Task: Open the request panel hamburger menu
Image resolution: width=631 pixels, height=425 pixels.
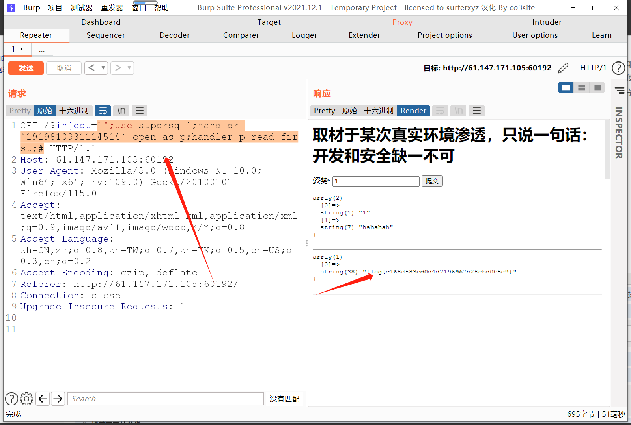Action: 140,111
